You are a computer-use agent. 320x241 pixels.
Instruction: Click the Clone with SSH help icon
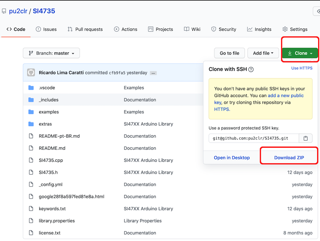pyautogui.click(x=251, y=69)
